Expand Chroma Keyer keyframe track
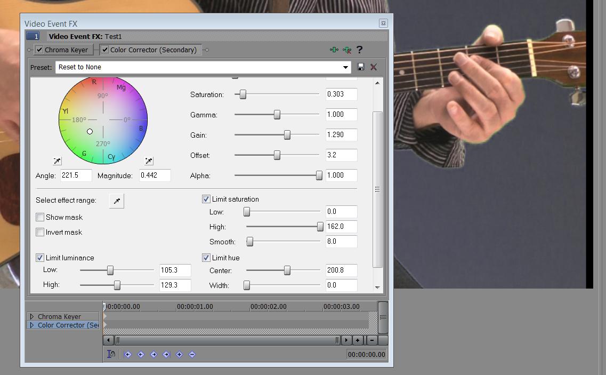The height and width of the screenshot is (375, 606). (32, 316)
